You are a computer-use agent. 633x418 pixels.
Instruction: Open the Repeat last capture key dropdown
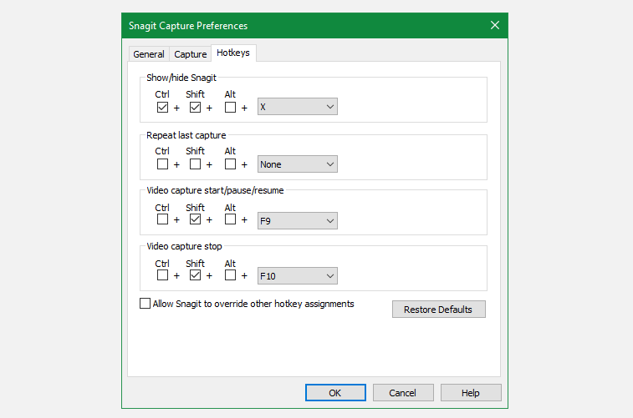click(298, 164)
